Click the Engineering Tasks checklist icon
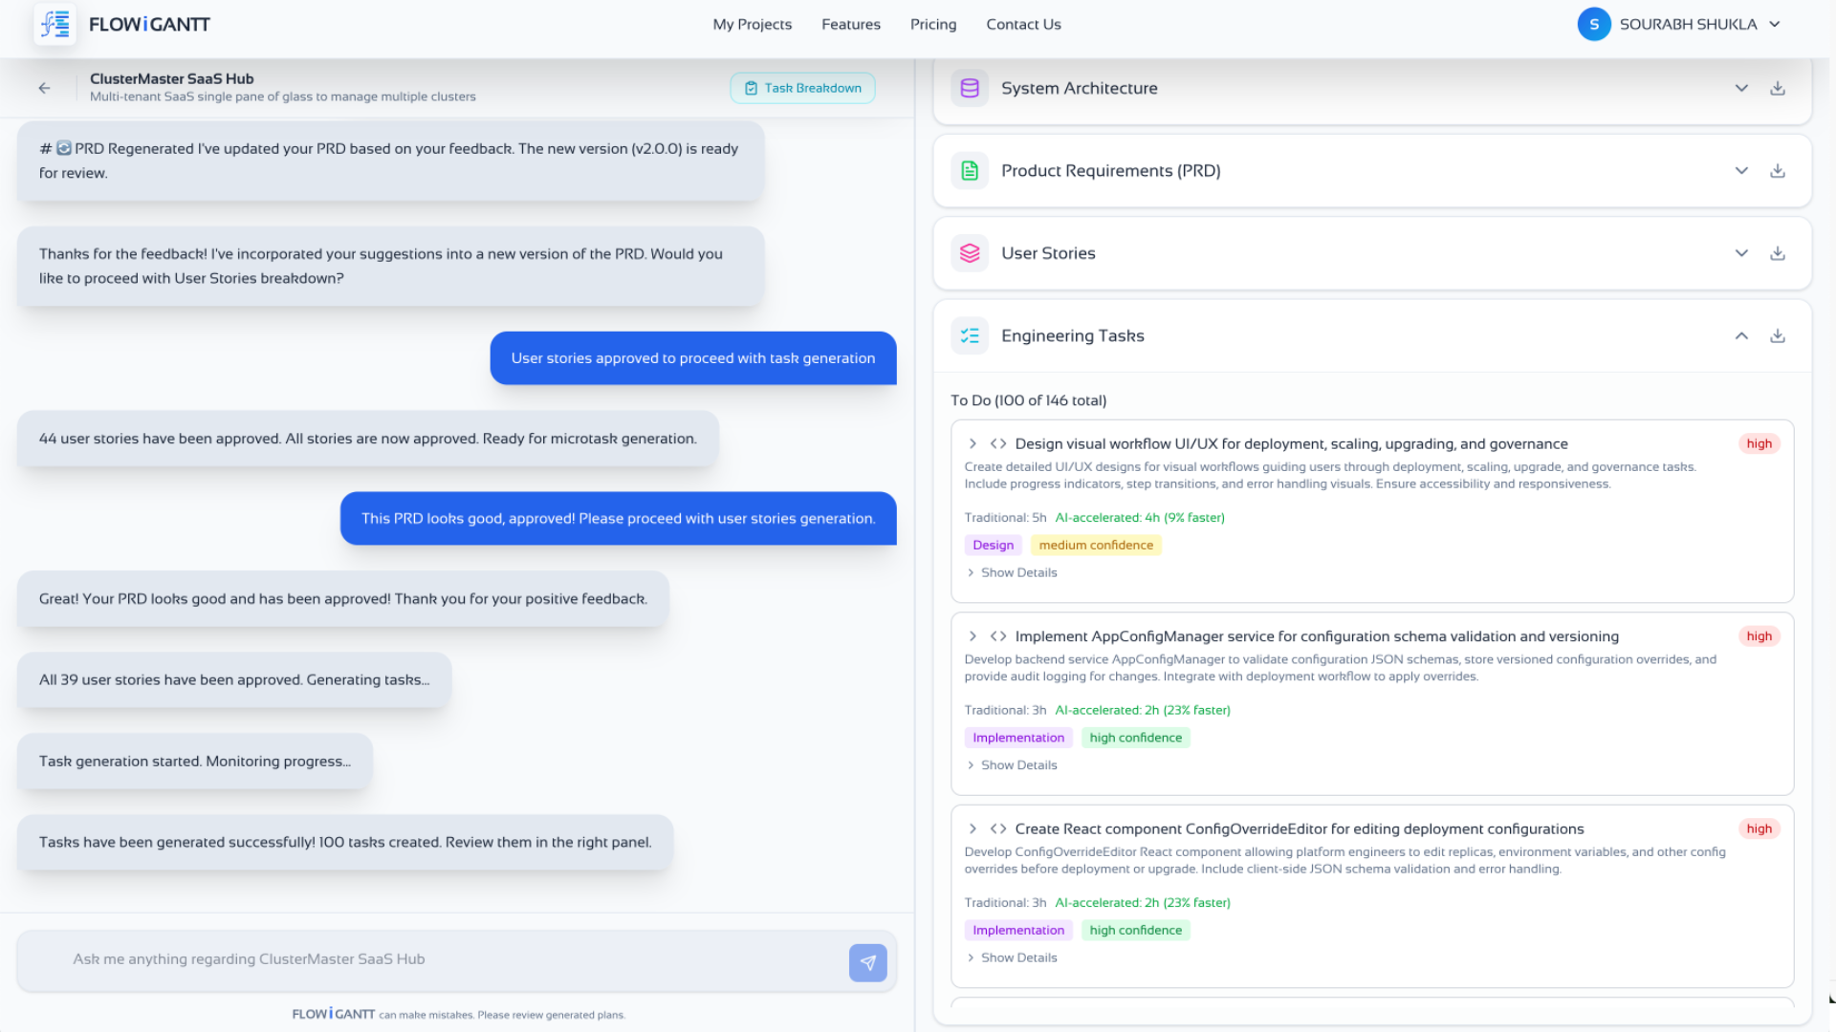Image resolution: width=1836 pixels, height=1032 pixels. (970, 336)
